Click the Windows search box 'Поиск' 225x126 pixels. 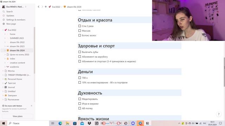[28, 123]
